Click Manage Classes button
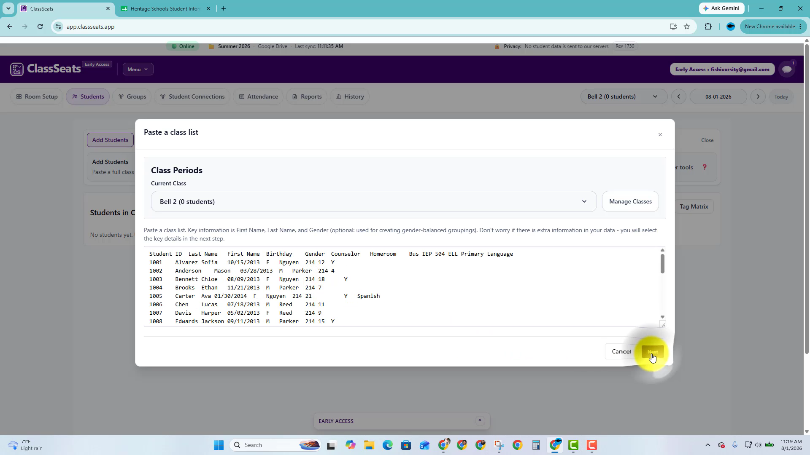The image size is (810, 455). pos(630,202)
